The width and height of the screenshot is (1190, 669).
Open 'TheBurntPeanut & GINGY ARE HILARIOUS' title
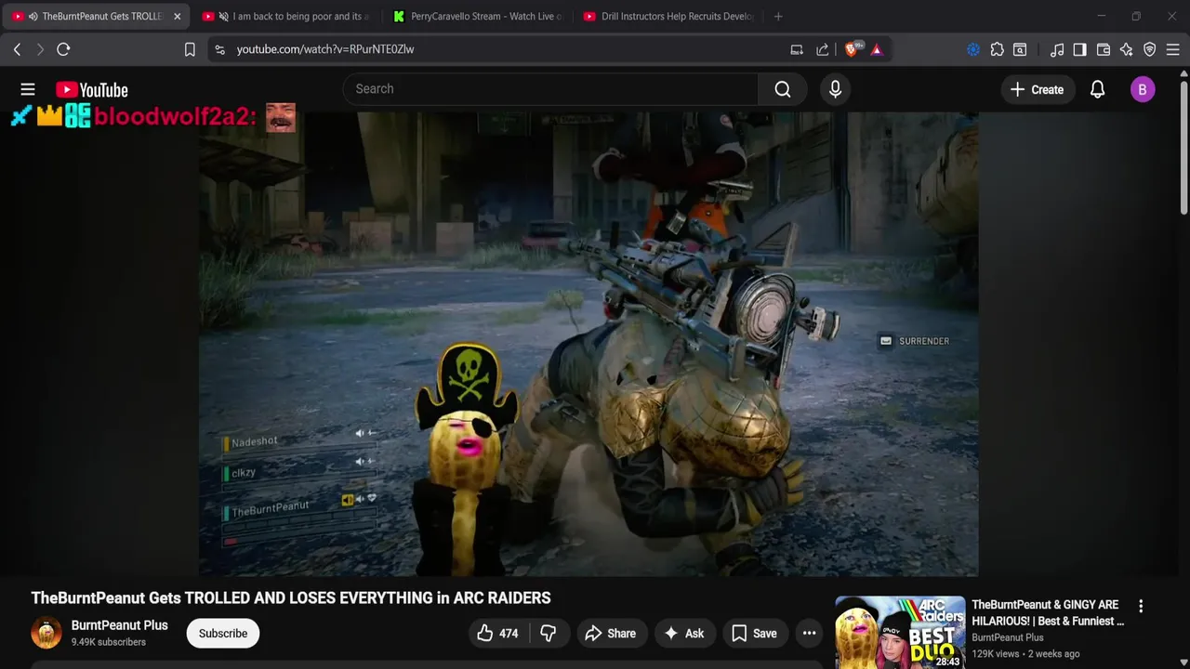click(1048, 613)
